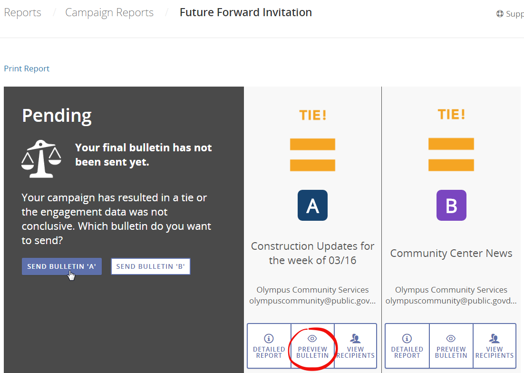
Task: Click the orange tie bars above A
Action: point(312,155)
